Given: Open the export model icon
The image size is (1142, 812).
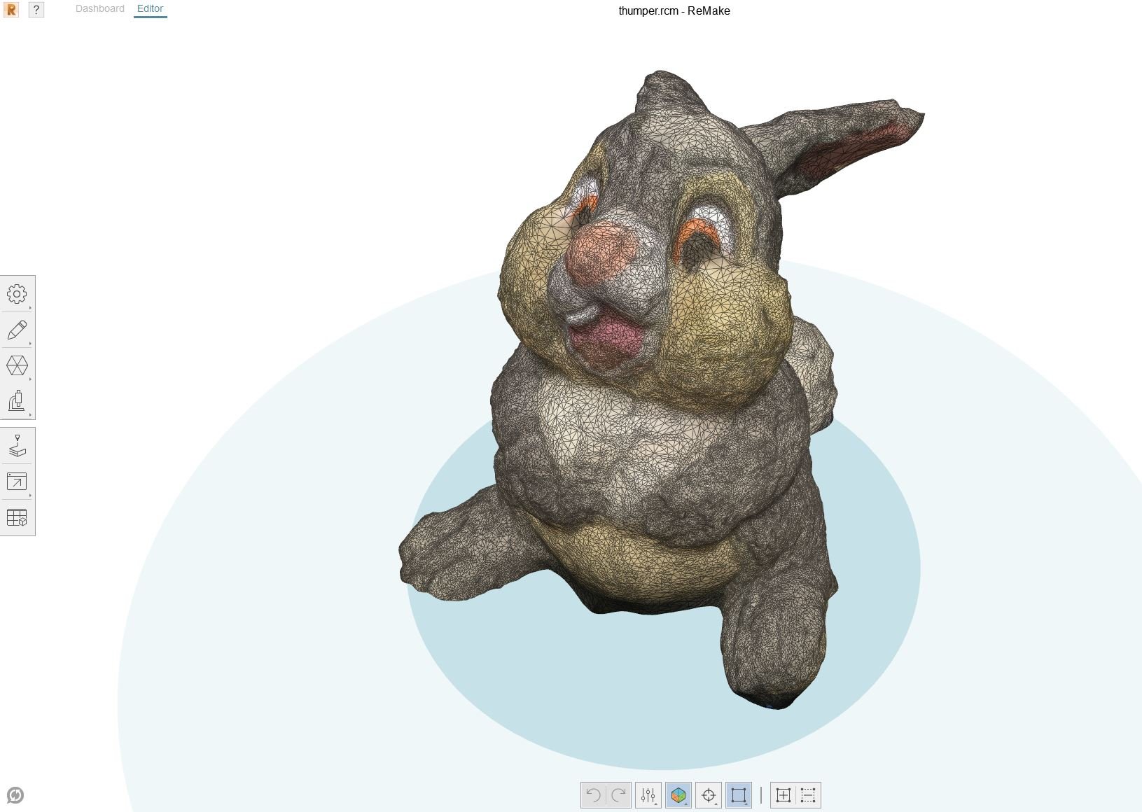Looking at the screenshot, I should (x=17, y=482).
